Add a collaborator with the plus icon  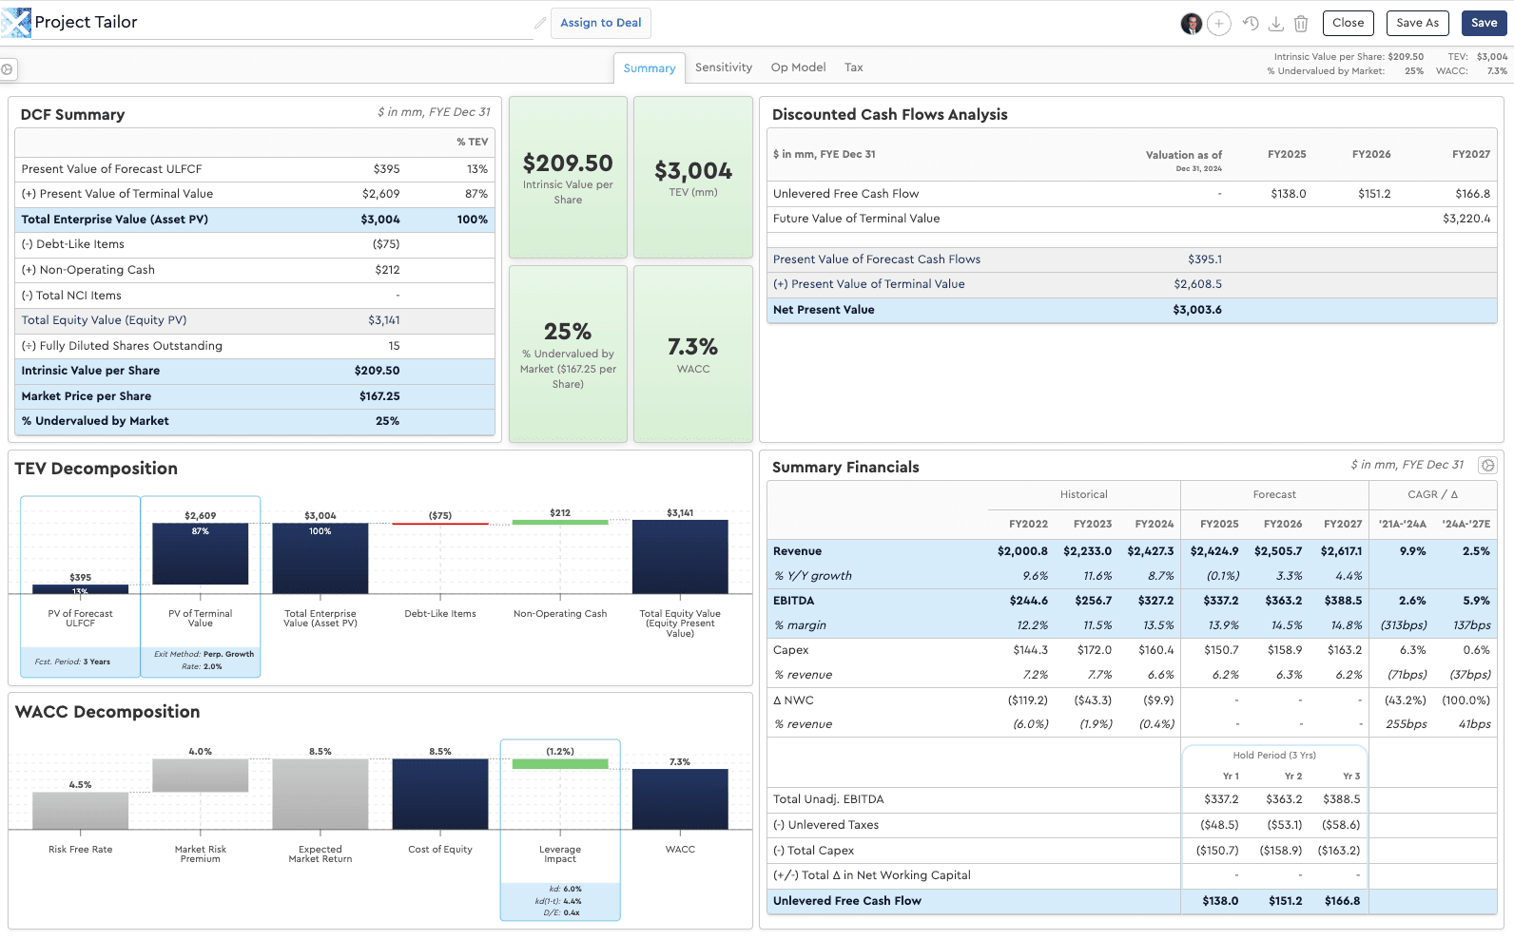pyautogui.click(x=1219, y=24)
